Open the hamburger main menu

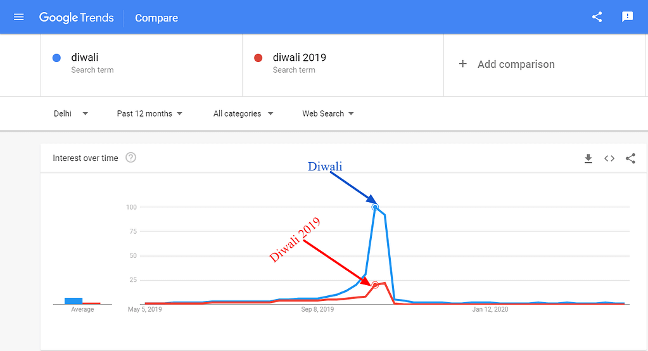pos(18,17)
